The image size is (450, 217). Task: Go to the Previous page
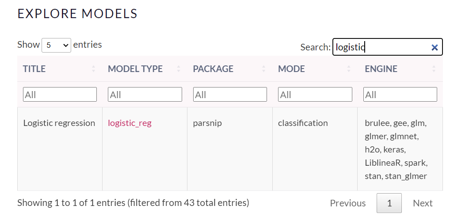coord(348,203)
